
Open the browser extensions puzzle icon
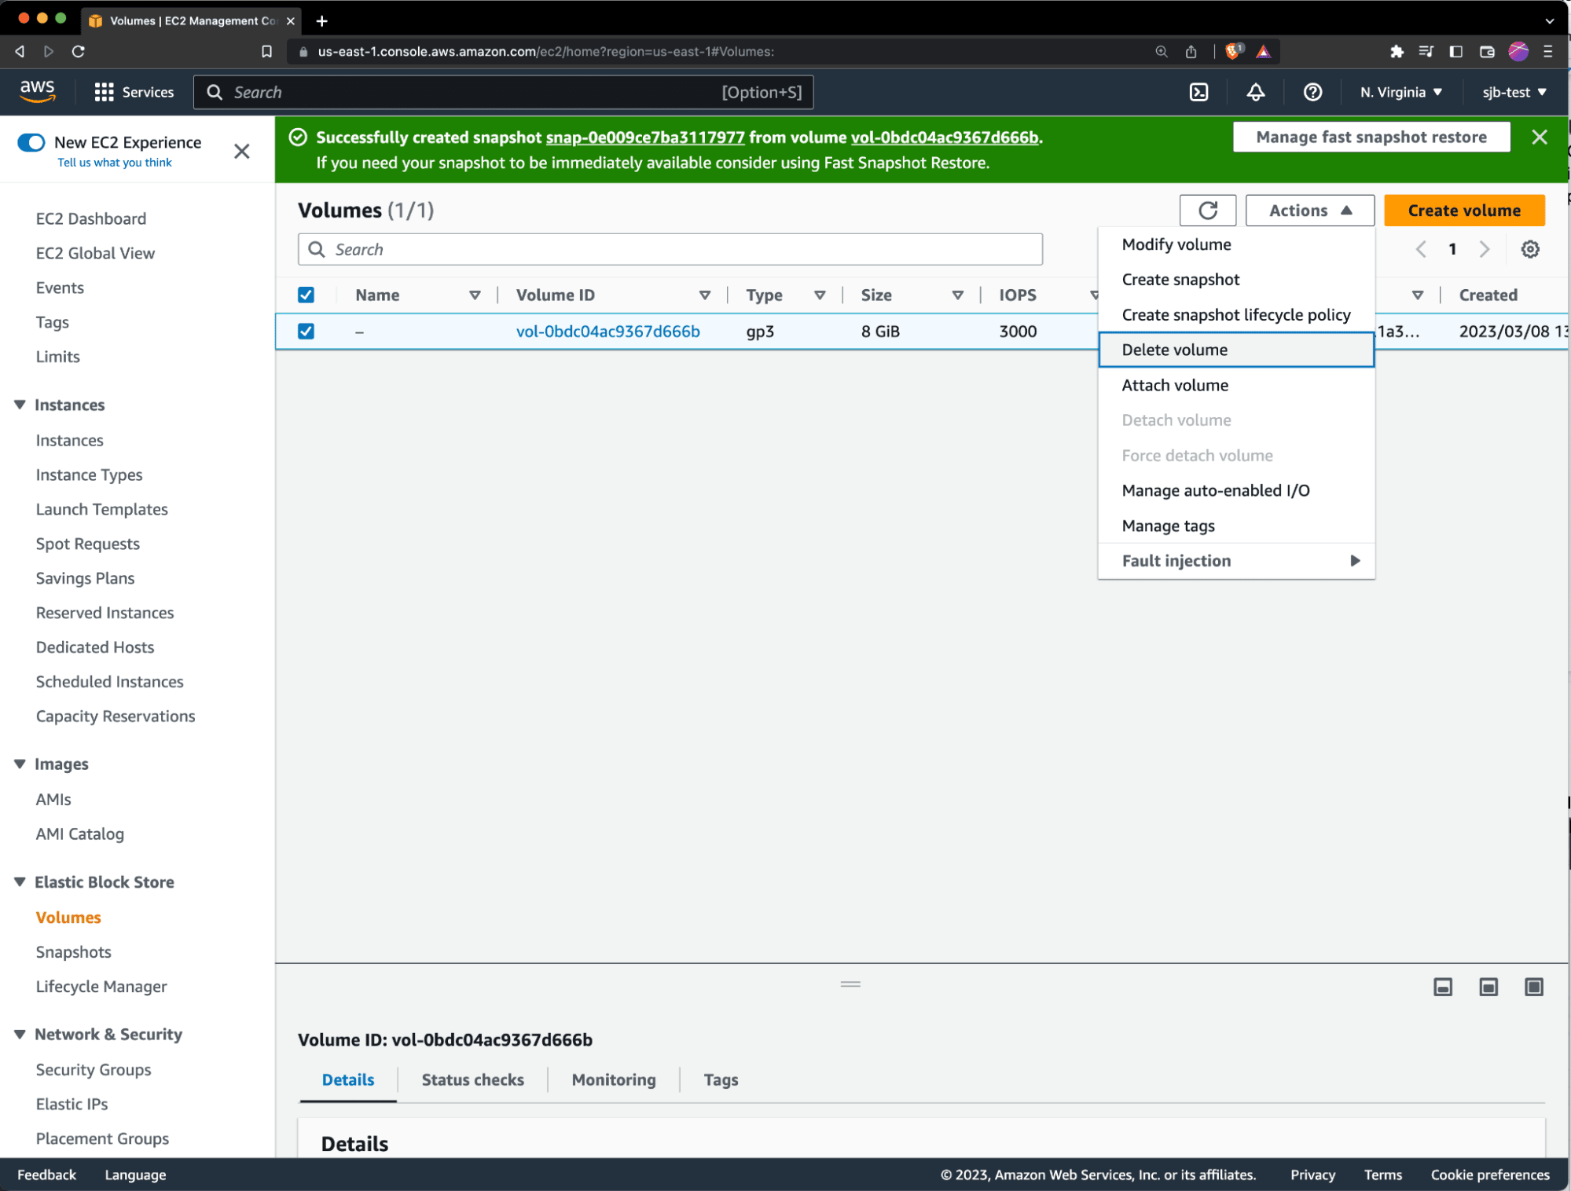click(1397, 52)
